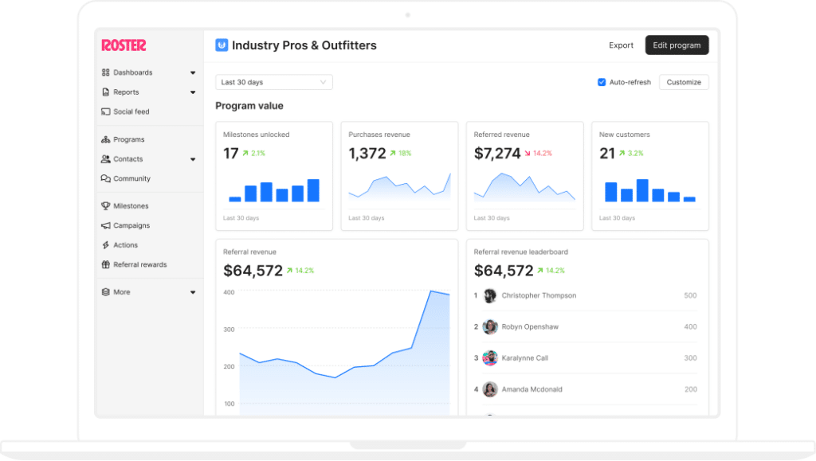Viewport: 816px width, 461px height.
Task: Open Referral rewards gift icon
Action: click(x=107, y=264)
